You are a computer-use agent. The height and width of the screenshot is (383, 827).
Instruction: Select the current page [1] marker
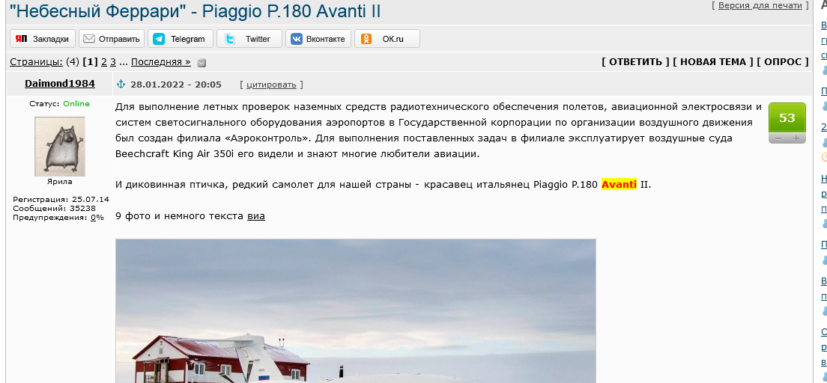click(x=90, y=62)
